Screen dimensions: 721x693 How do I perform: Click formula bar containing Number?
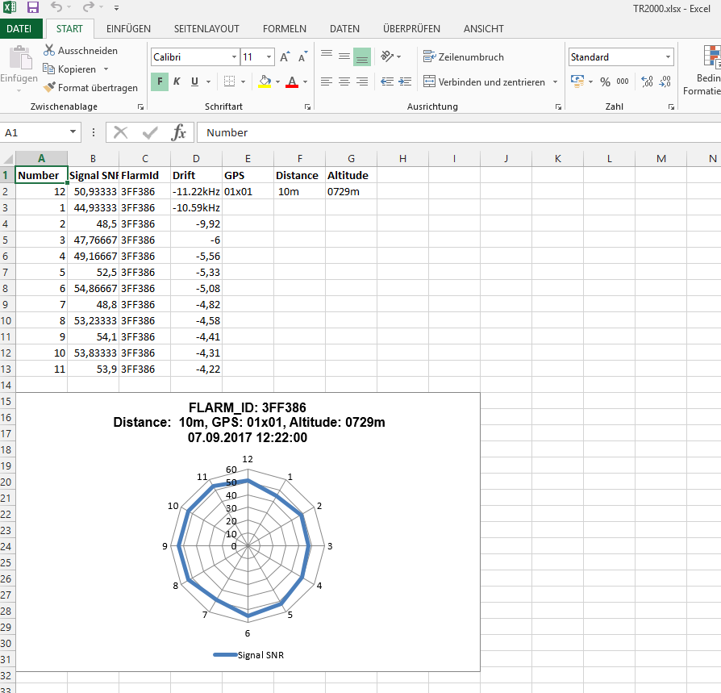[x=459, y=133]
